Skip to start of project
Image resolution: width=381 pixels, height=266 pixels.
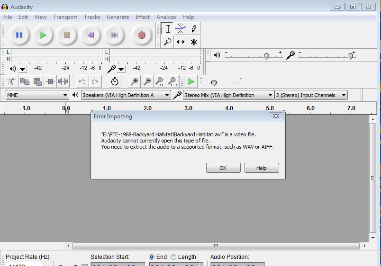click(x=91, y=35)
